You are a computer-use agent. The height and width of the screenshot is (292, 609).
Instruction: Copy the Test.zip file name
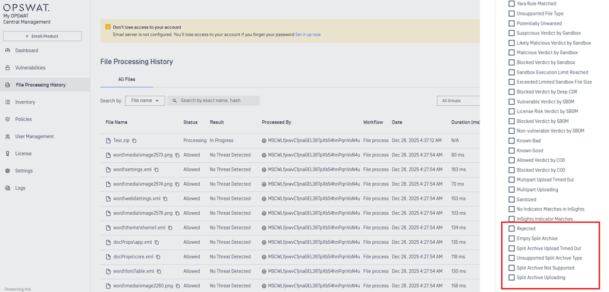click(134, 141)
